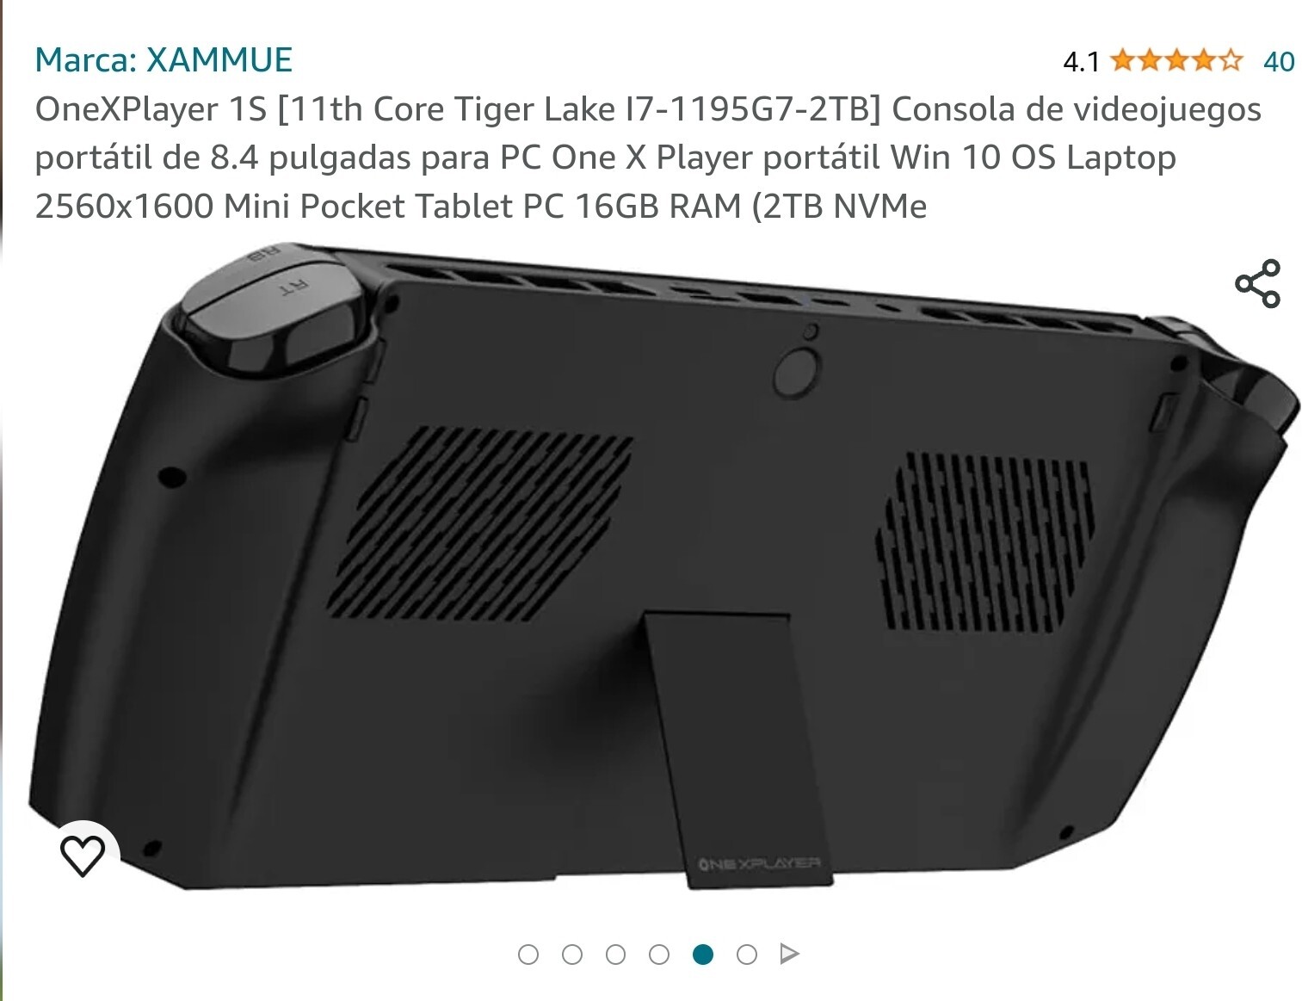
Task: Go to second image indicator dot
Action: (572, 955)
